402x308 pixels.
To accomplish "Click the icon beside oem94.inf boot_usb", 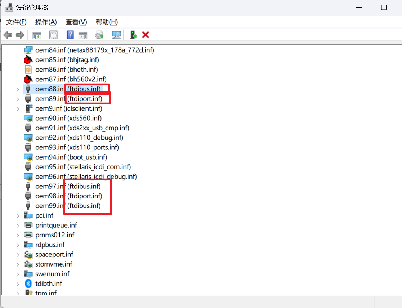I will [x=28, y=157].
